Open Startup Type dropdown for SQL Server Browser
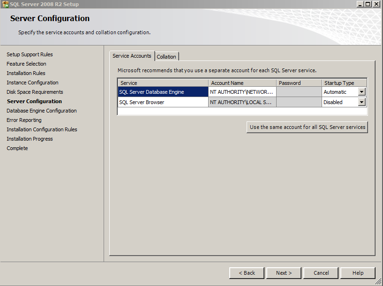 [361, 102]
